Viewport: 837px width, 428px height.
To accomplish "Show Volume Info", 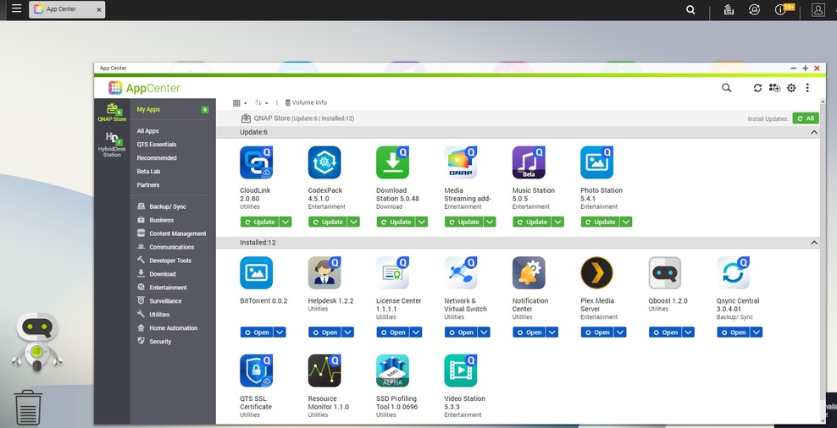I will click(306, 103).
